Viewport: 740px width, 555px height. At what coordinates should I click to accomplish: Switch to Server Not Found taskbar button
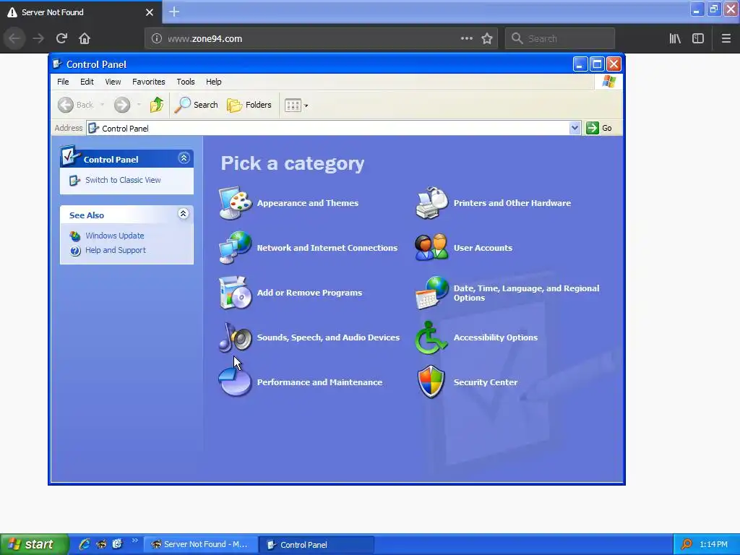pos(200,544)
